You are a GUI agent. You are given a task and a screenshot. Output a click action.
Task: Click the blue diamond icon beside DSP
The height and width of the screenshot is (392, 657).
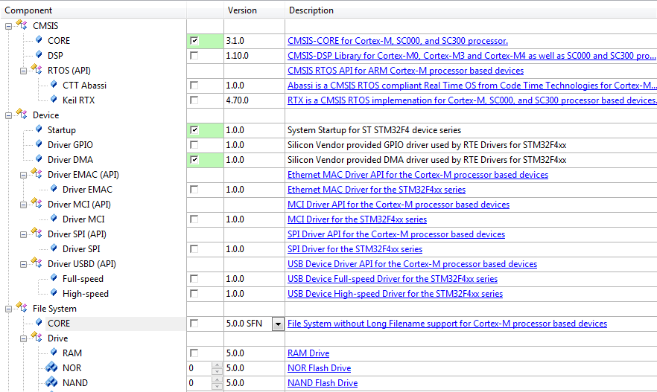coord(38,56)
